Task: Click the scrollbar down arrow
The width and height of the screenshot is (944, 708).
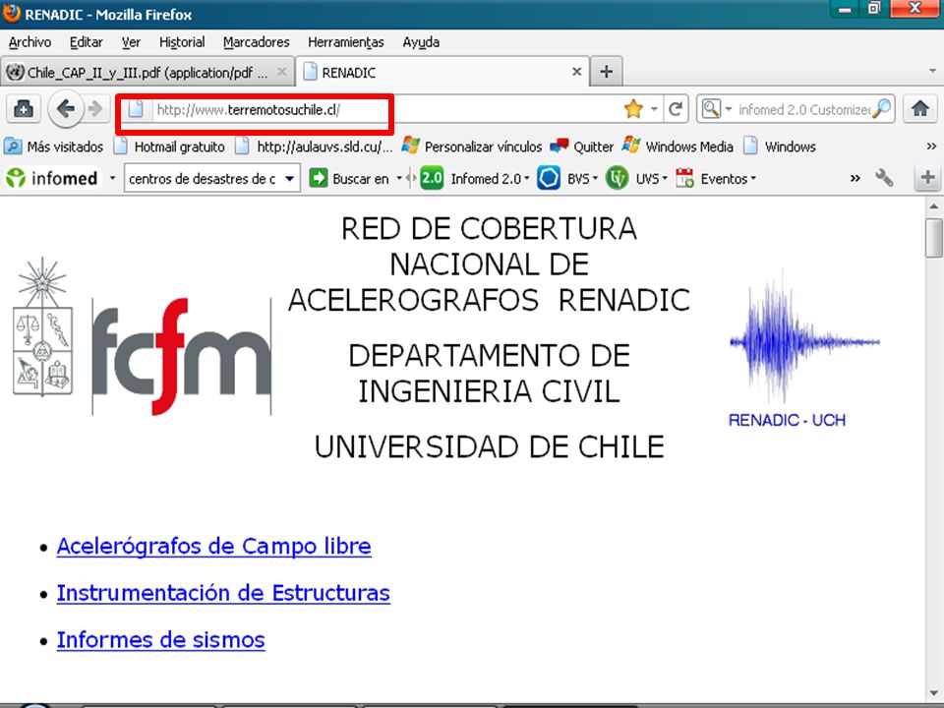Action: coord(934,693)
